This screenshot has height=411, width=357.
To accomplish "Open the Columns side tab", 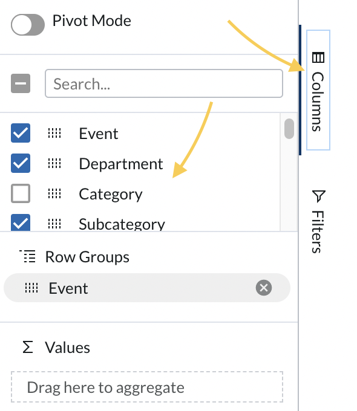I will 318,90.
